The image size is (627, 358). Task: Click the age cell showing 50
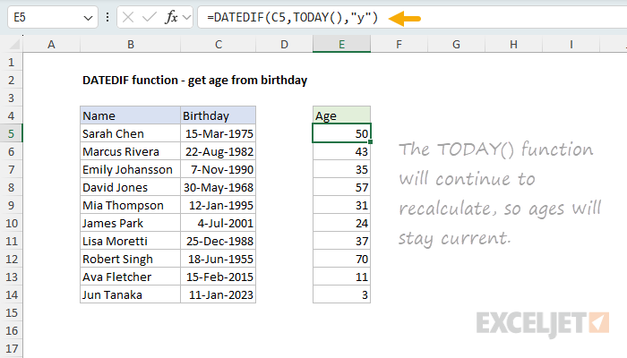tap(341, 133)
